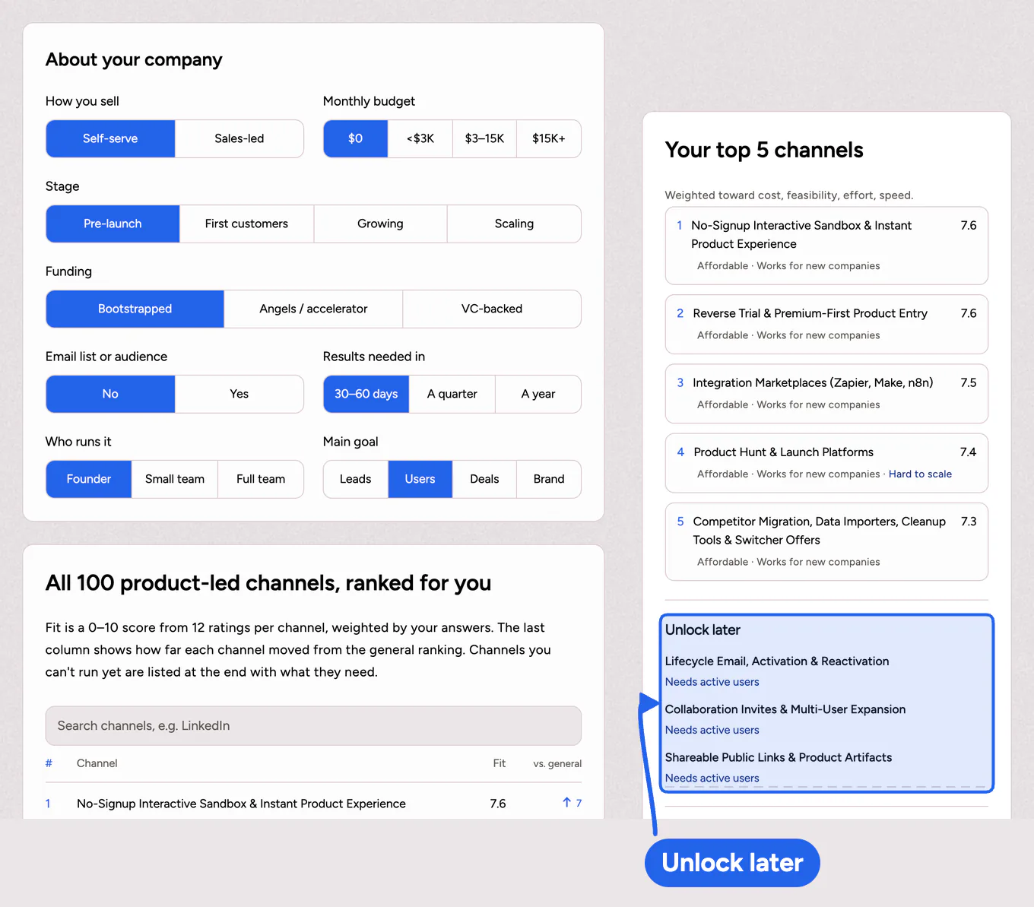This screenshot has width=1034, height=907.
Task: Select Small team under Who runs it
Action: [175, 479]
